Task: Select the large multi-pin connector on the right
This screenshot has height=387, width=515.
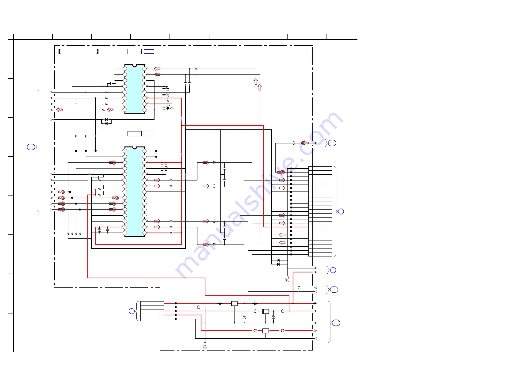Action: [x=320, y=211]
